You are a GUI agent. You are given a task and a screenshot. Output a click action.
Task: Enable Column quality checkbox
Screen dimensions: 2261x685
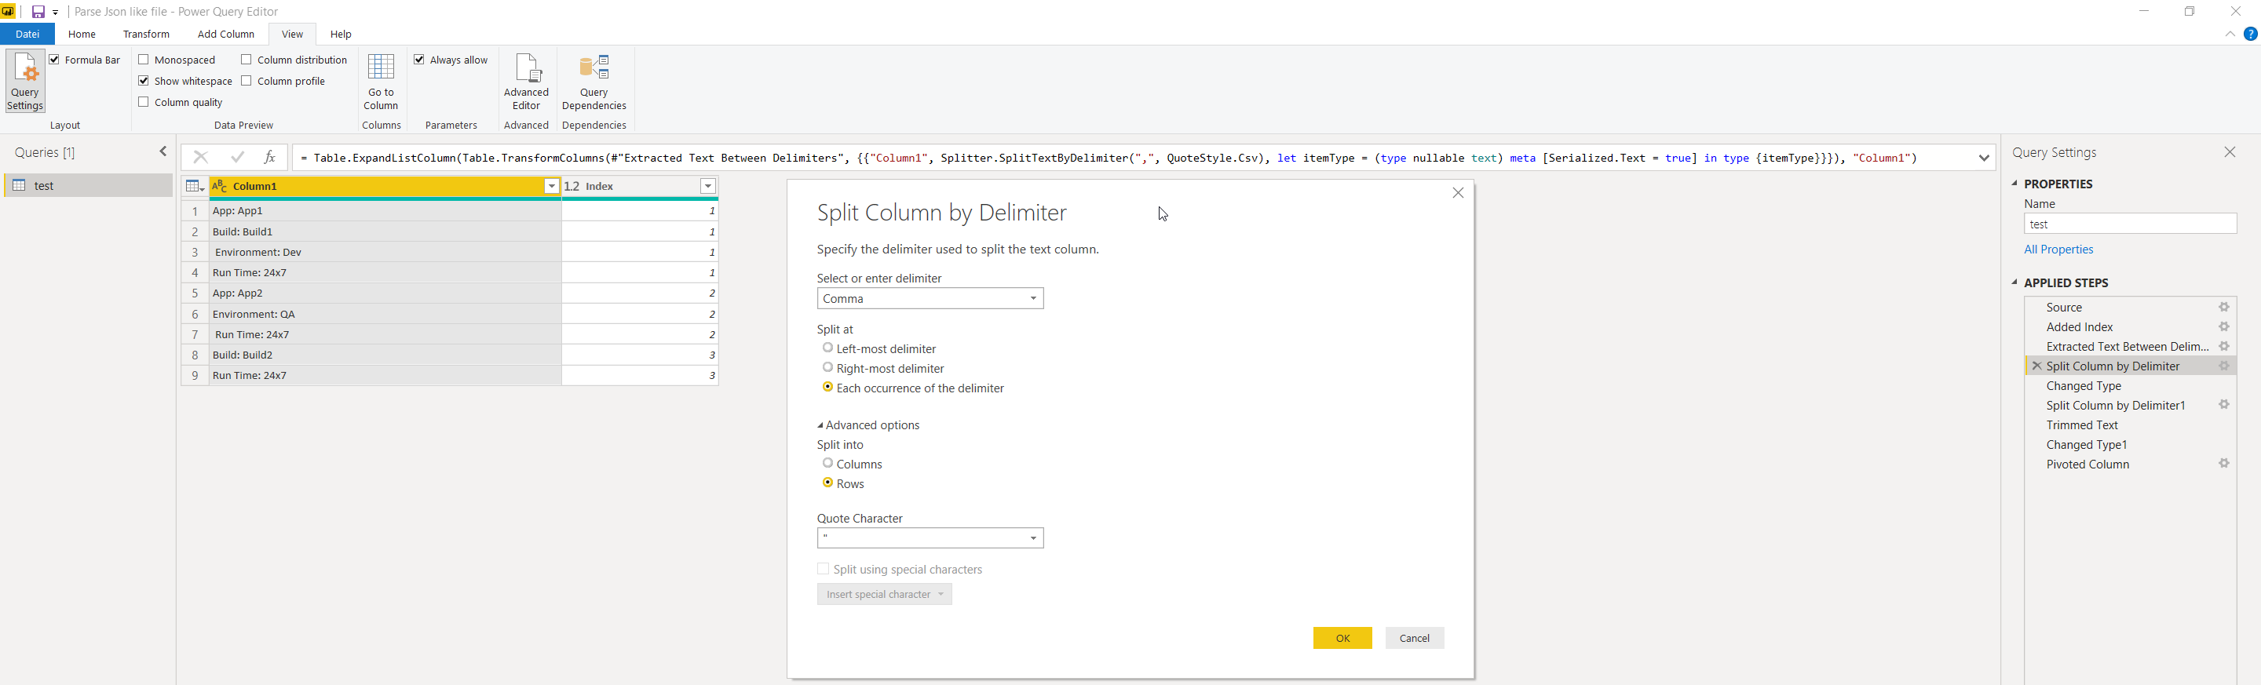(x=144, y=102)
